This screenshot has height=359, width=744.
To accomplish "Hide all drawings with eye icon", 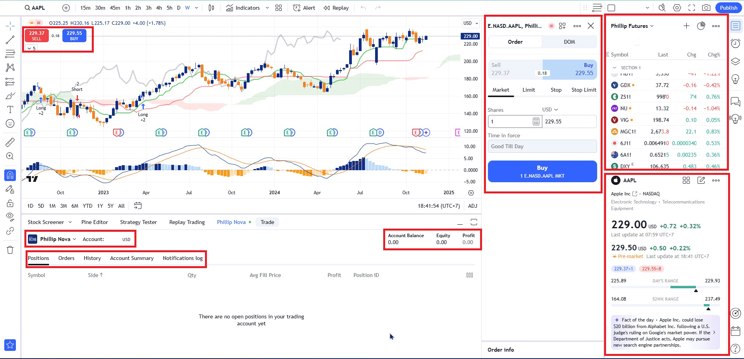I will [10, 216].
